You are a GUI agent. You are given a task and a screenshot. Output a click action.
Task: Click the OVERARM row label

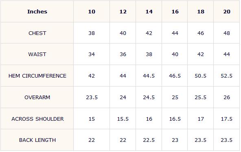[x=37, y=98]
